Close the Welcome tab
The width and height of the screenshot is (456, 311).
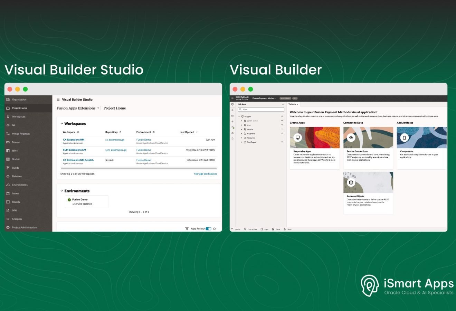pos(297,104)
